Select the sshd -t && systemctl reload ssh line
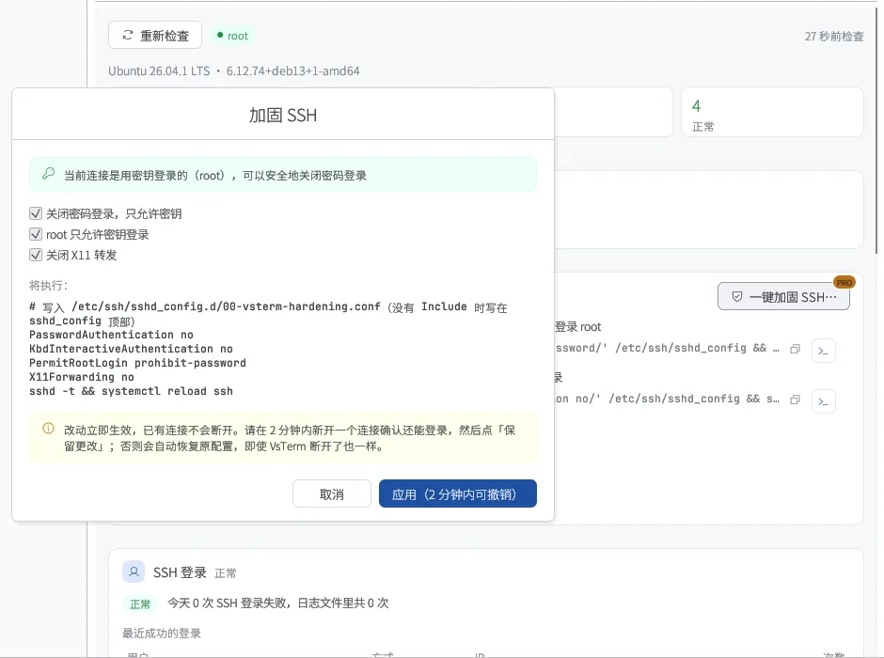Viewport: 884px width, 658px height. coord(131,391)
